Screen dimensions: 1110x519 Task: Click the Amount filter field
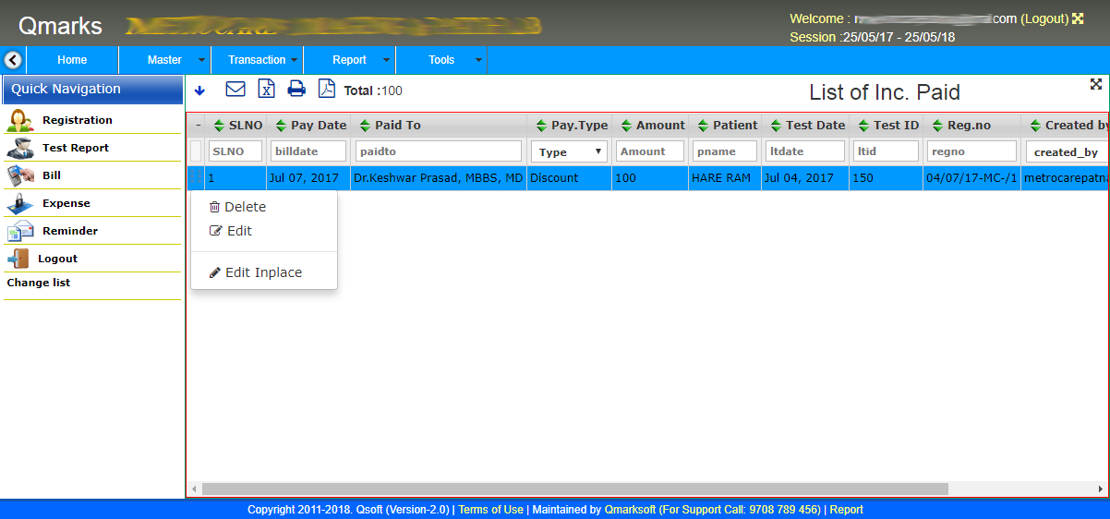coord(650,151)
